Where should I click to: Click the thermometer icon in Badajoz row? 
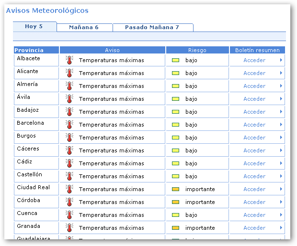69,112
